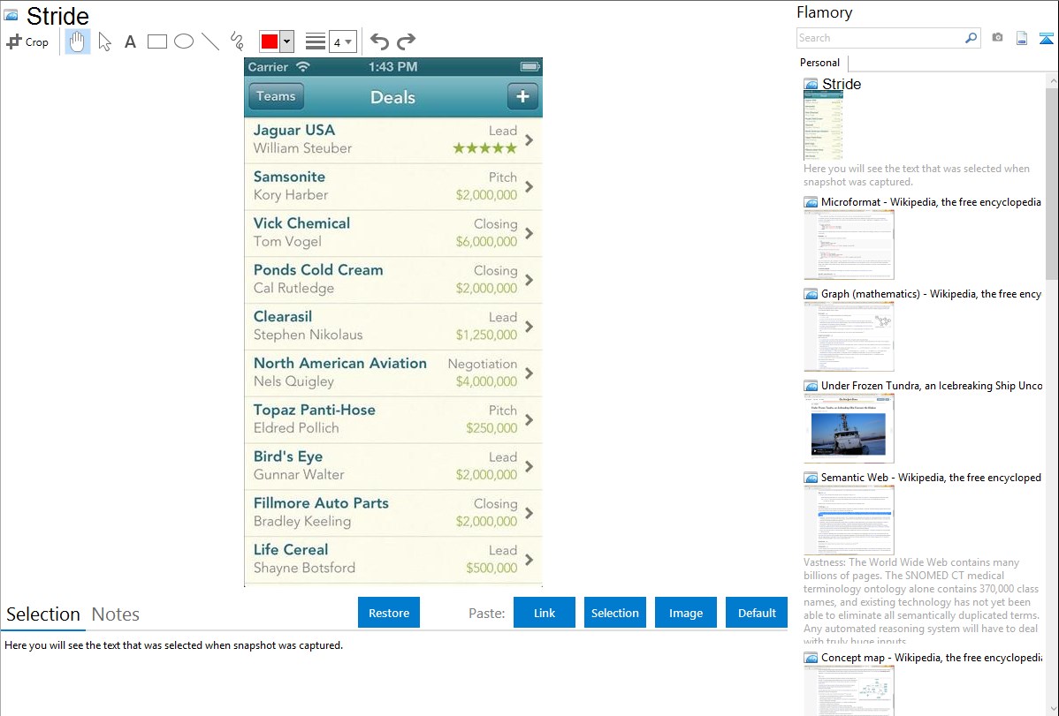
Task: Select the text annotation tool
Action: [x=130, y=41]
